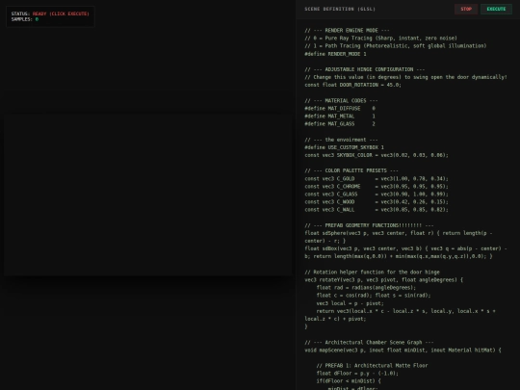
Task: Click the SKYBOX_COLOR vec3 definition line
Action: point(377,155)
